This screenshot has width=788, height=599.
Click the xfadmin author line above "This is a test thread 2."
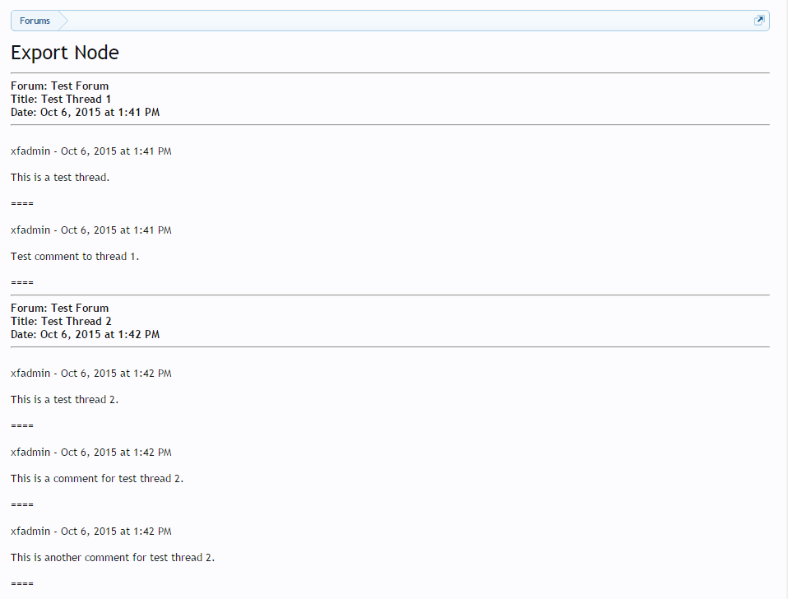pos(91,374)
